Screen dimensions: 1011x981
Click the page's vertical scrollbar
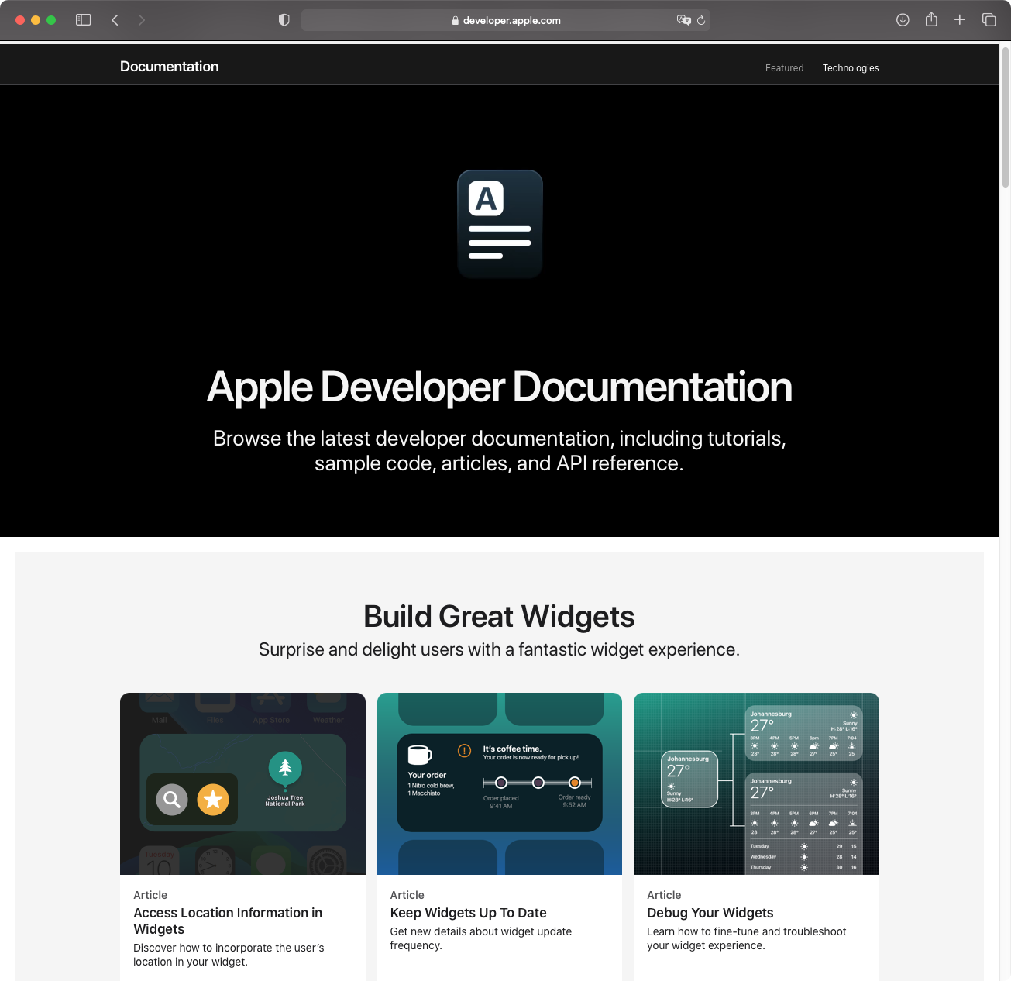pyautogui.click(x=1006, y=118)
